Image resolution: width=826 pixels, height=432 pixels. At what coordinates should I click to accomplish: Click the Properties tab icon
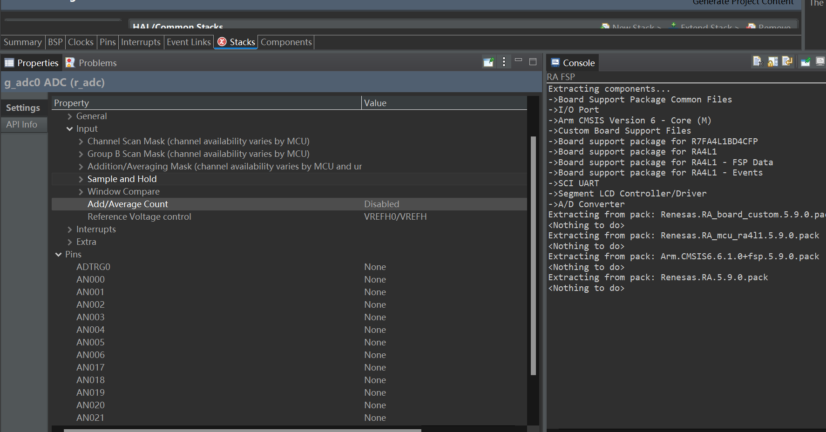pyautogui.click(x=9, y=63)
